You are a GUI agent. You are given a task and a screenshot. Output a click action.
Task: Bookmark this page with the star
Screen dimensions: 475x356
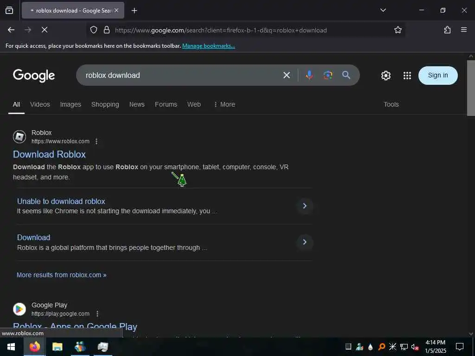(398, 30)
